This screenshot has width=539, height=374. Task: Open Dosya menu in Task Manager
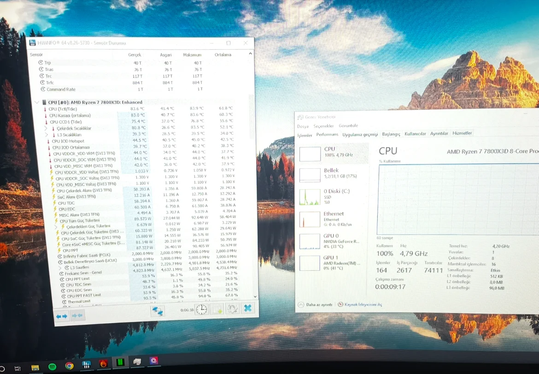coord(303,126)
